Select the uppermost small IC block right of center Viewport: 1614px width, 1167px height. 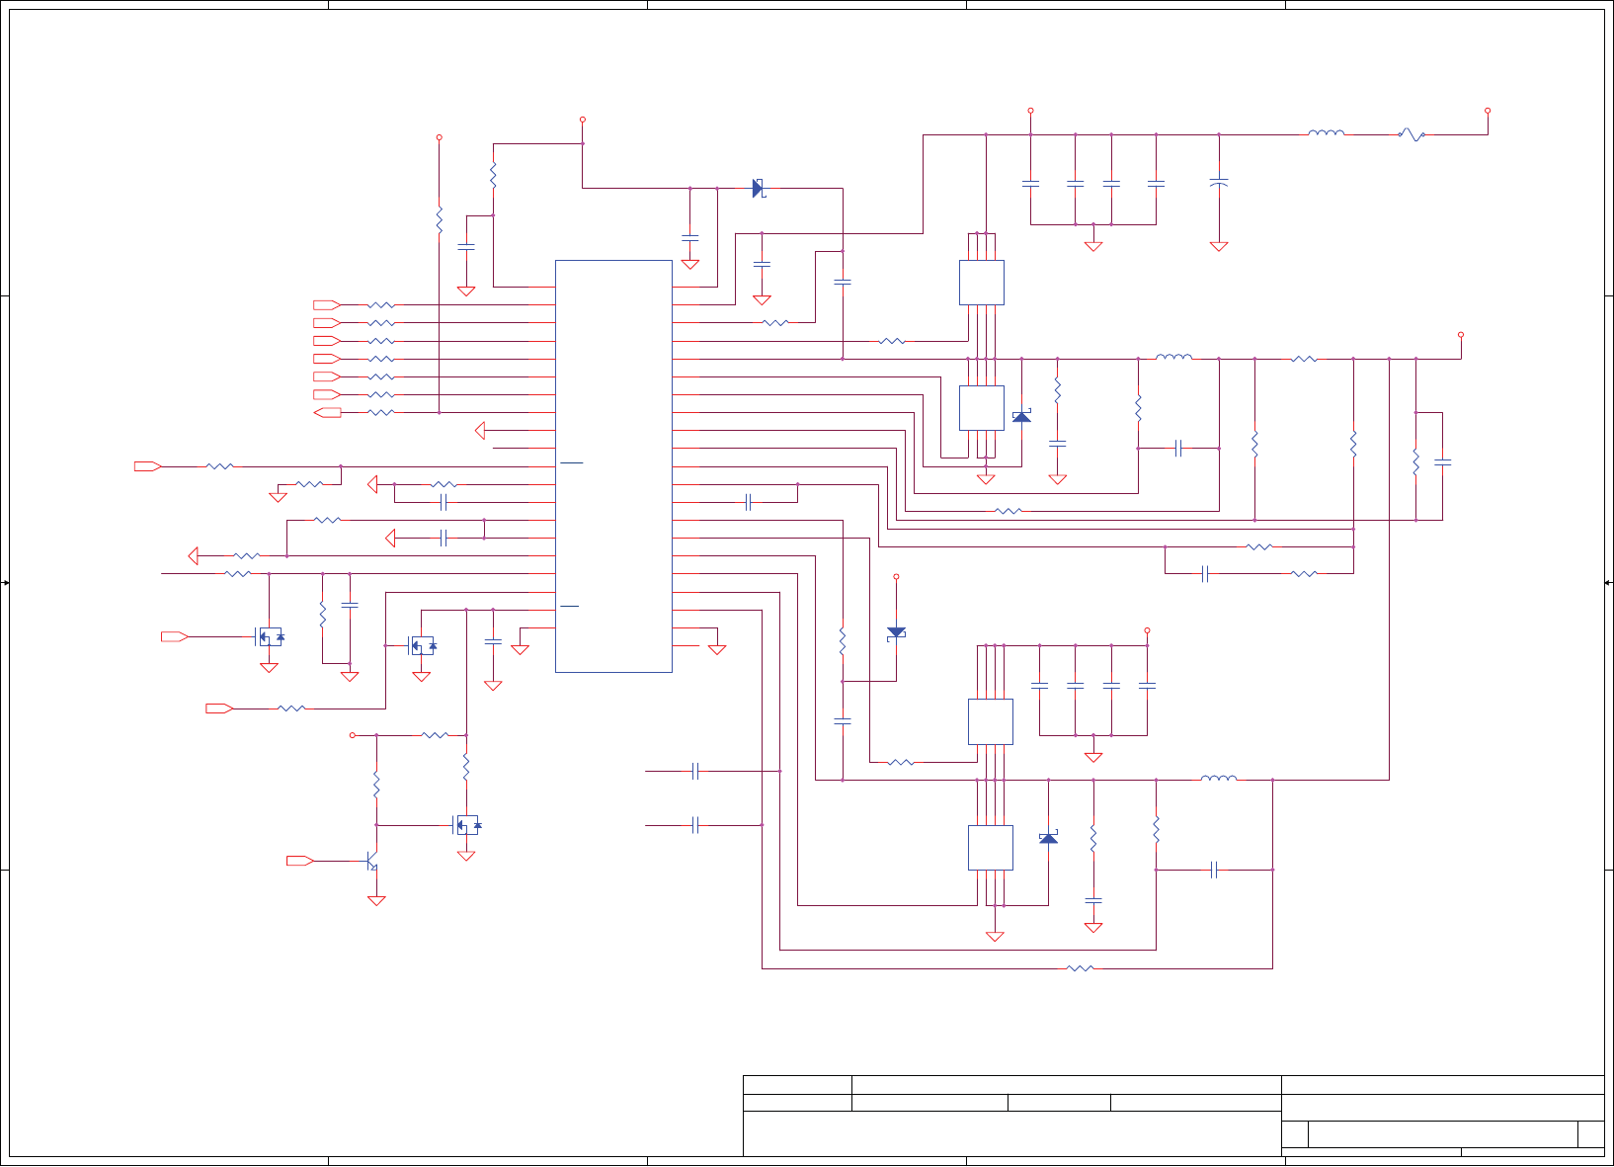982,283
